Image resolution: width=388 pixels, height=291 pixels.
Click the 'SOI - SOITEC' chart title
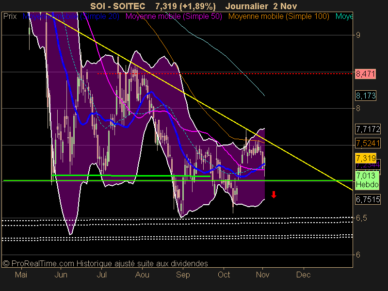coord(117,6)
